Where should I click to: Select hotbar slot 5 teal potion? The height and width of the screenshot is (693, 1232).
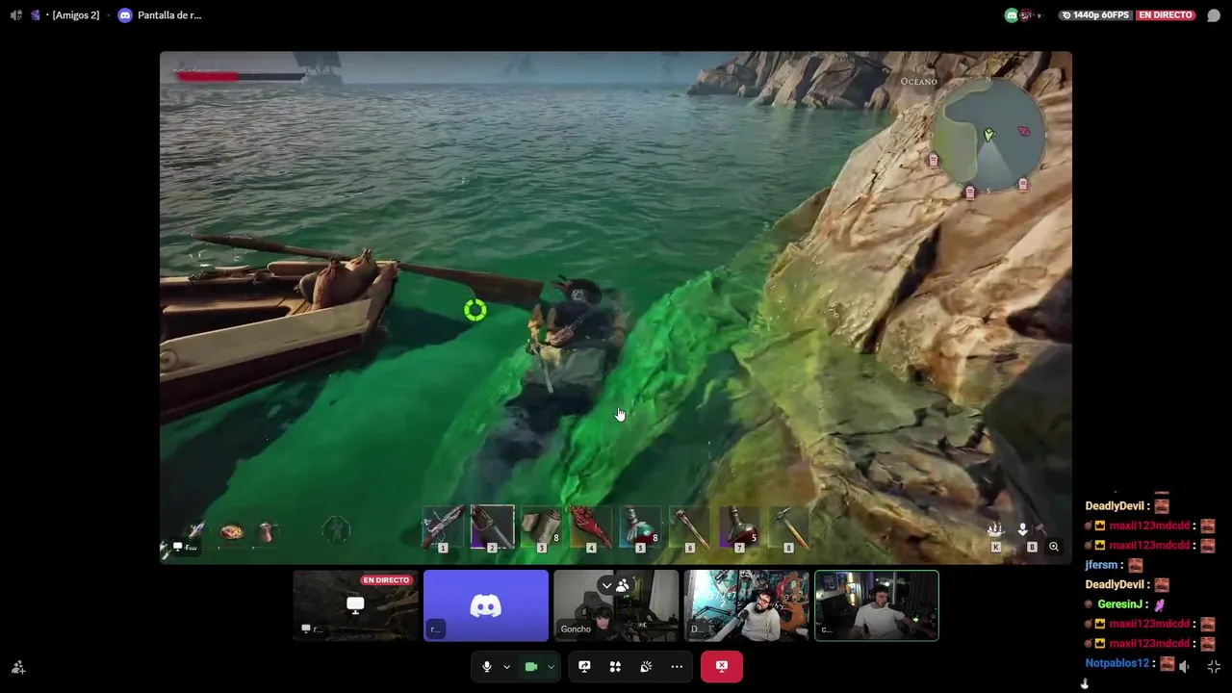point(640,527)
